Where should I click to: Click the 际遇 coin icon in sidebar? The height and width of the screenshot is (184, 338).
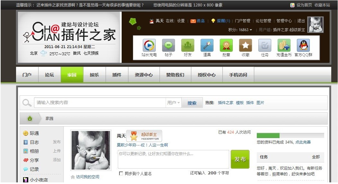coord(25,133)
